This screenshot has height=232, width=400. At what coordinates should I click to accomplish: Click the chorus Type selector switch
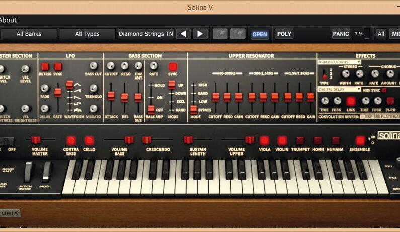[x=324, y=74]
